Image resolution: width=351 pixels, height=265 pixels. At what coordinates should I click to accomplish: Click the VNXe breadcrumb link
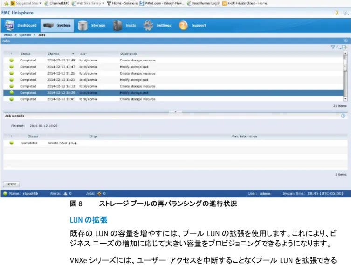[8, 35]
